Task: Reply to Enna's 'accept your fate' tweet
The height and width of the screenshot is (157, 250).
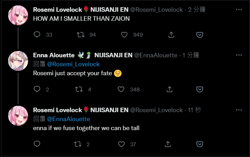Action: tap(37, 89)
